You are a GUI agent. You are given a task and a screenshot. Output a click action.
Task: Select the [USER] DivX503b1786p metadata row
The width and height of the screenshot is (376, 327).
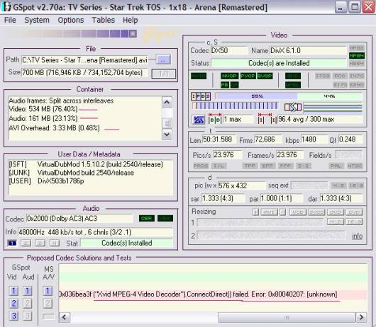[x=46, y=181]
